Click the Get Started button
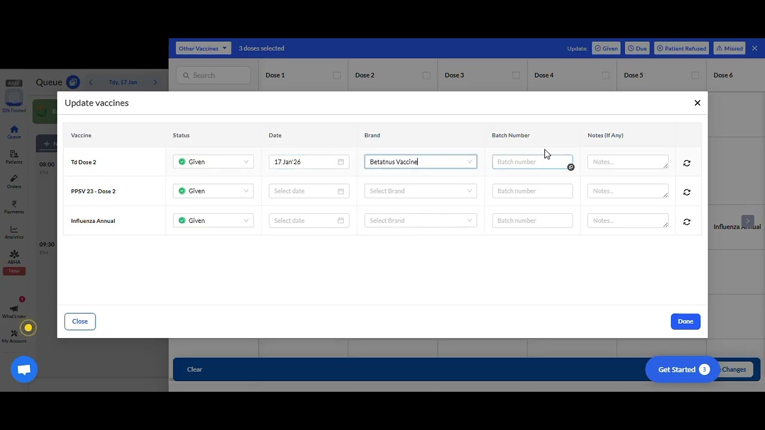The height and width of the screenshot is (430, 765). coord(683,370)
